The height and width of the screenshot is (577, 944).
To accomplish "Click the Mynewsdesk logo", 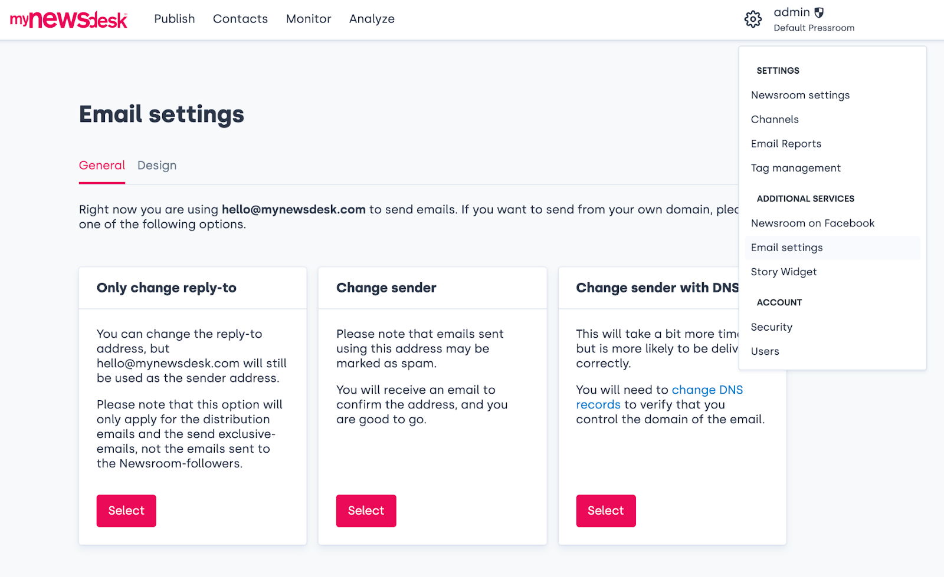I will click(68, 19).
